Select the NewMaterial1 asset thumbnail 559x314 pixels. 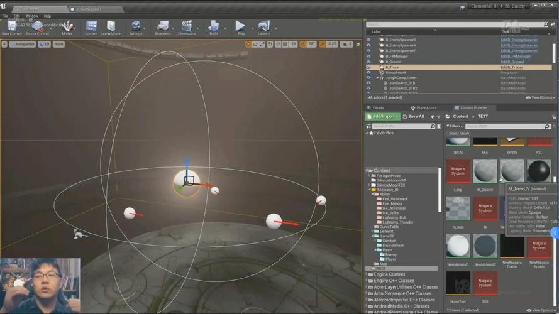[458, 246]
